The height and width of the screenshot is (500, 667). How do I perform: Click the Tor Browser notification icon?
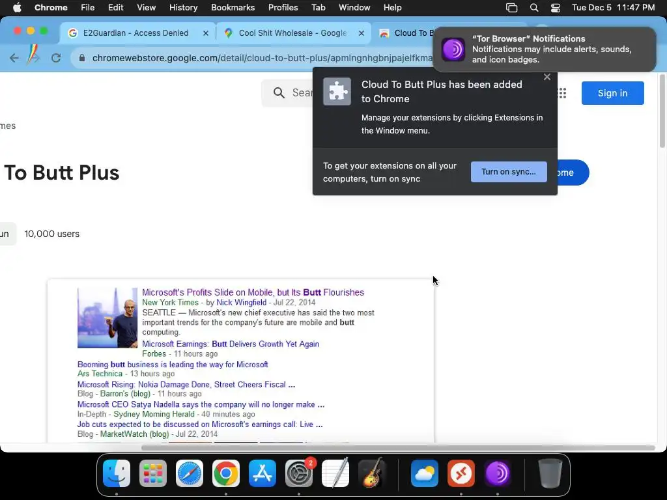coord(453,49)
